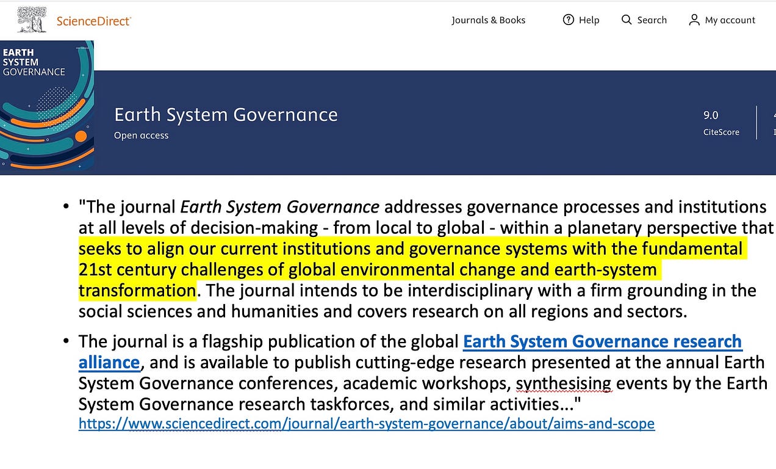The height and width of the screenshot is (469, 776).
Task: Click the Open access label
Action: 141,136
